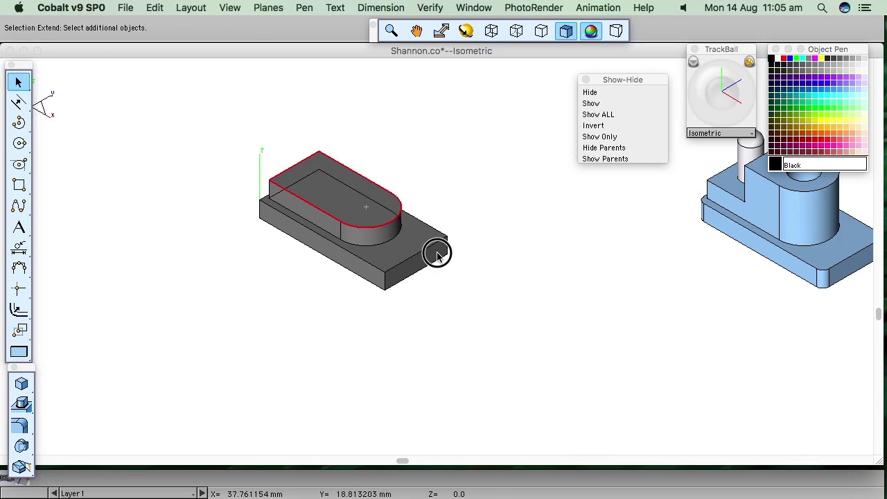Click Hide Parents in Show-Hide panel
This screenshot has width=887, height=499.
click(604, 148)
